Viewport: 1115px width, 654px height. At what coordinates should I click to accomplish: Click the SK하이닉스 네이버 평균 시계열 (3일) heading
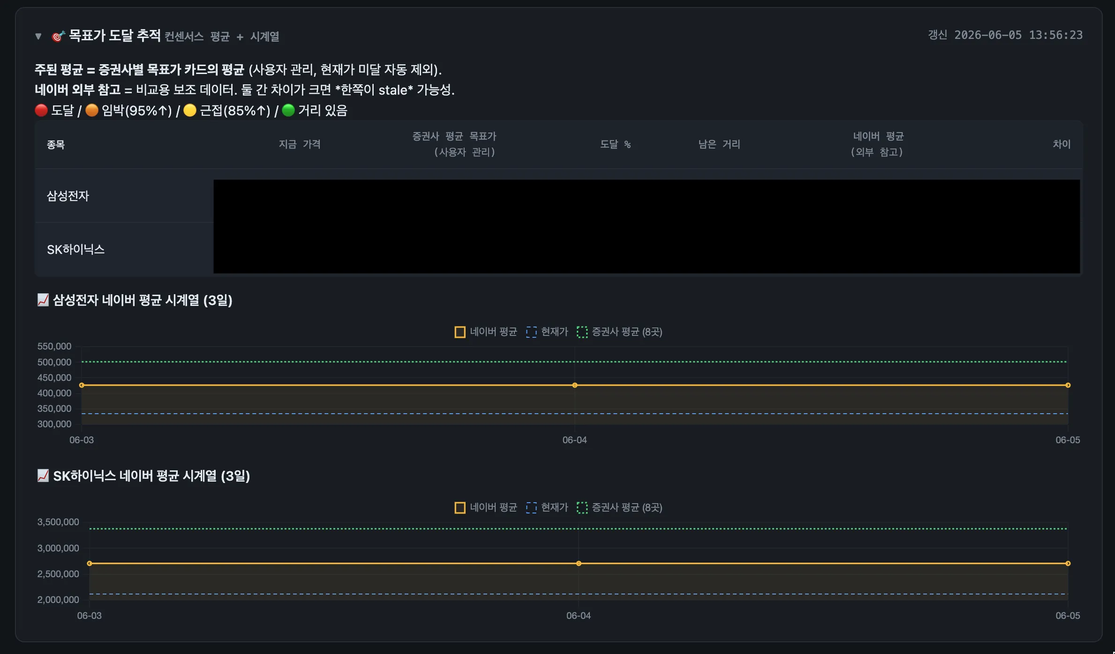point(151,476)
